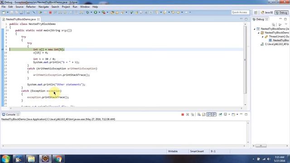The width and height of the screenshot is (290, 163).
Task: Open File Explorer from the taskbar
Action: 31,159
